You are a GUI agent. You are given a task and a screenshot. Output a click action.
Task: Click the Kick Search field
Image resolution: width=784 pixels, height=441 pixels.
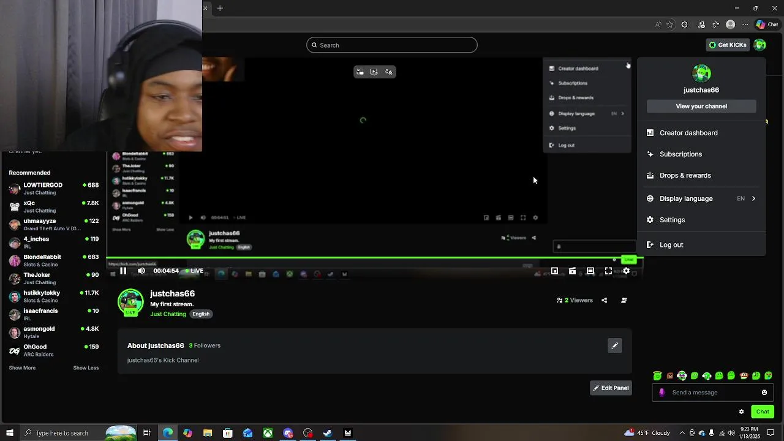click(x=392, y=45)
